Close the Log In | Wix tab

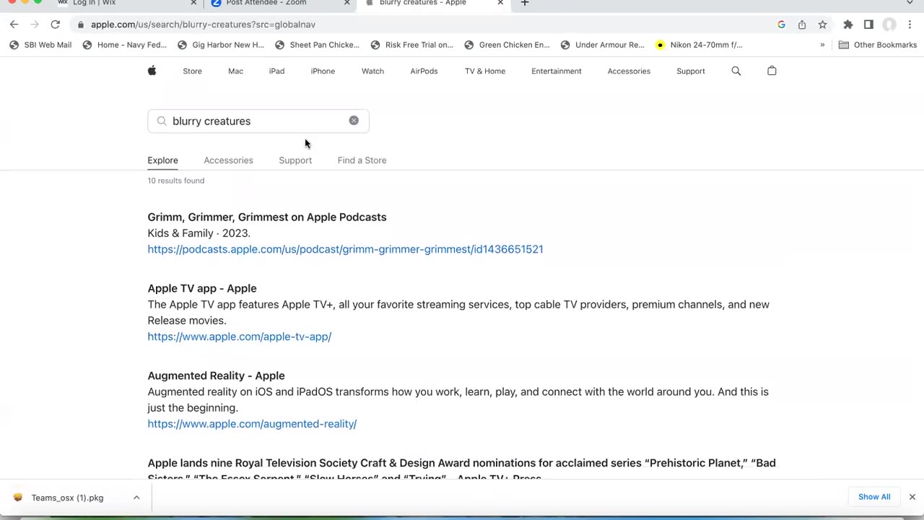(x=193, y=3)
